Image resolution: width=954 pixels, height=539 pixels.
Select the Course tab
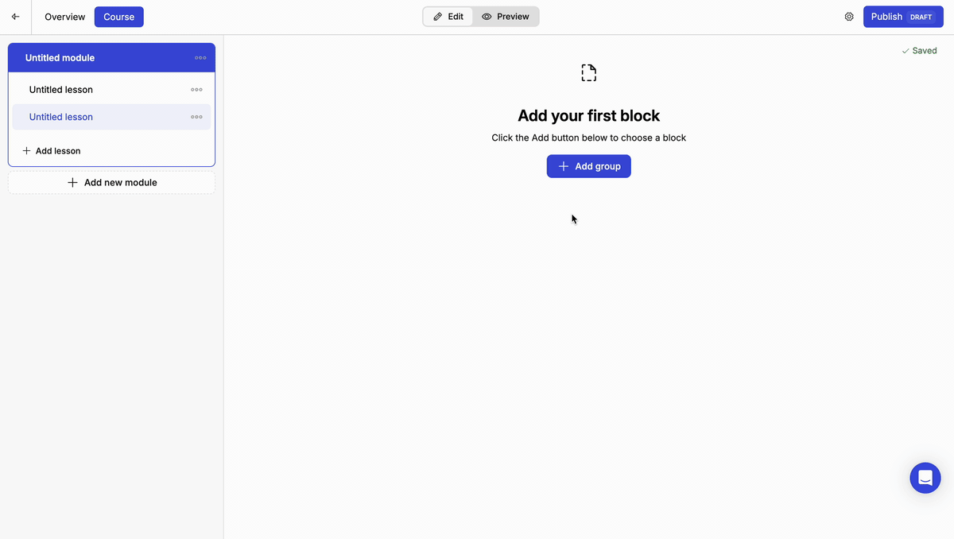(119, 17)
